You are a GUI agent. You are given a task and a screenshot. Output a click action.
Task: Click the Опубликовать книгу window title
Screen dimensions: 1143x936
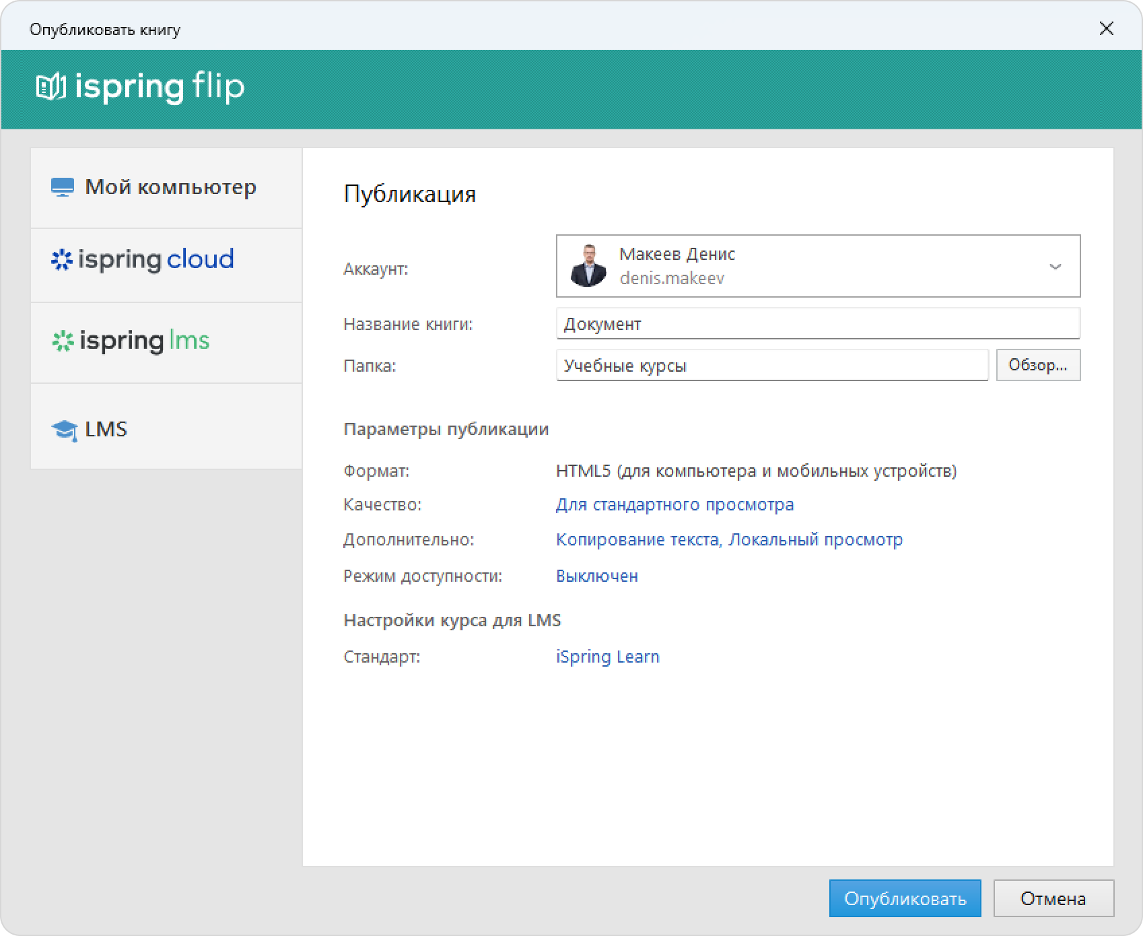105,30
